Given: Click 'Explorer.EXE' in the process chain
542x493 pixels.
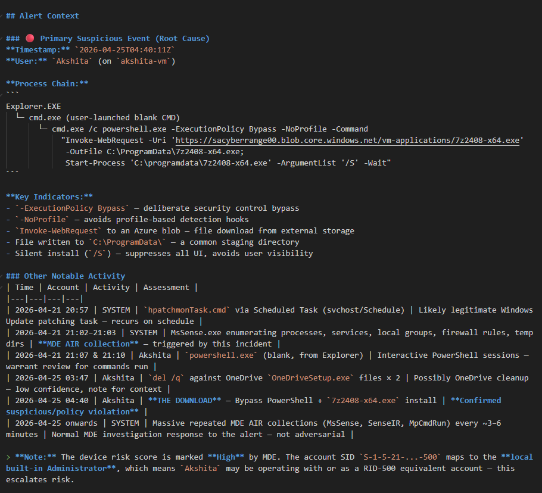Looking at the screenshot, I should (x=33, y=107).
